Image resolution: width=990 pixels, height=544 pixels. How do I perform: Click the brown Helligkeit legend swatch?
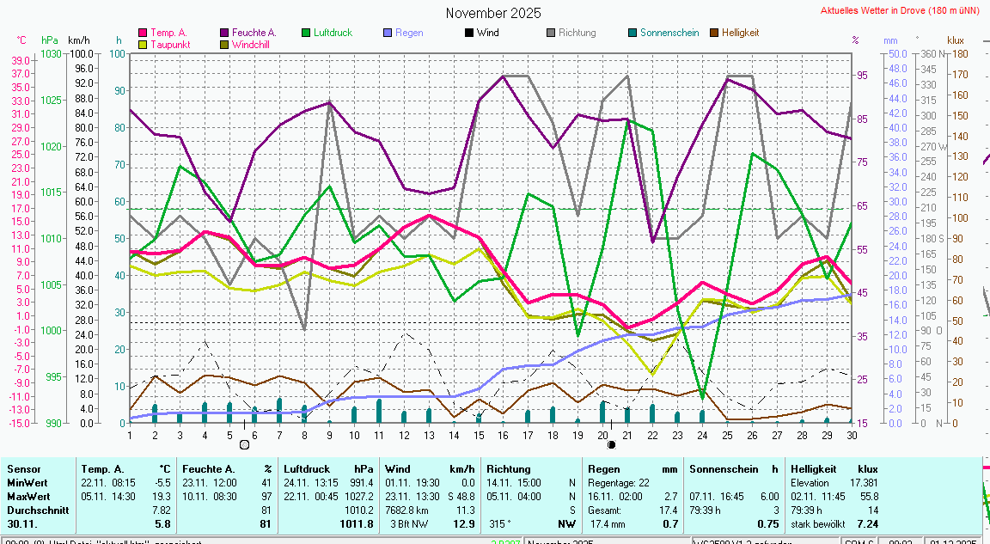click(x=714, y=33)
